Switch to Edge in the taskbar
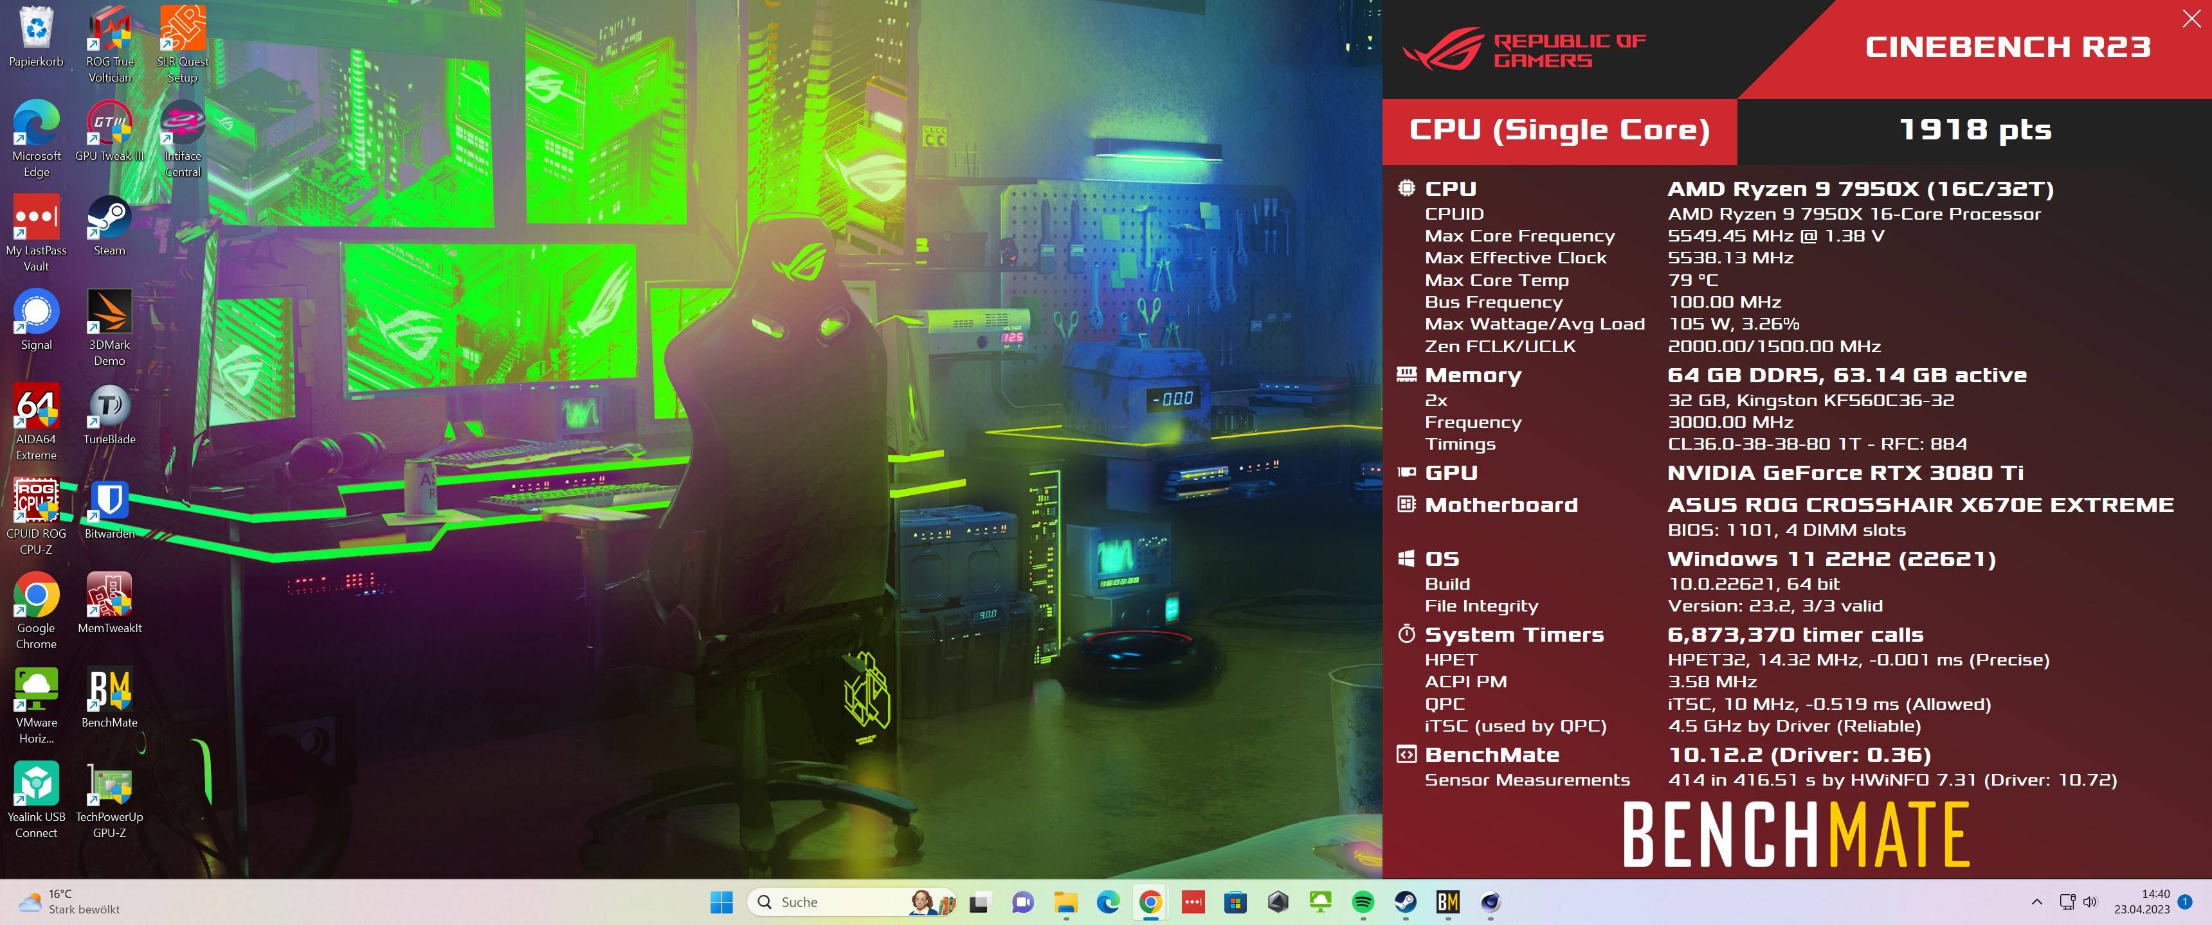Image resolution: width=2212 pixels, height=925 pixels. pyautogui.click(x=1108, y=902)
